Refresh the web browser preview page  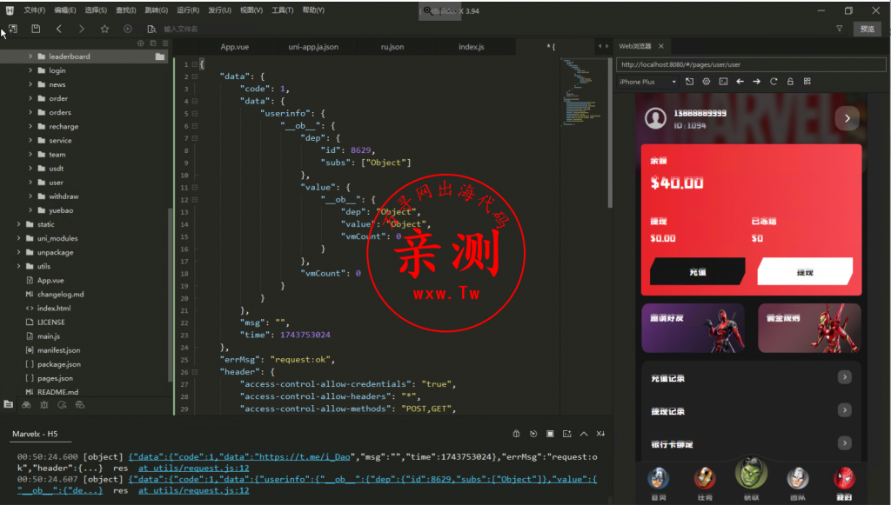(774, 82)
